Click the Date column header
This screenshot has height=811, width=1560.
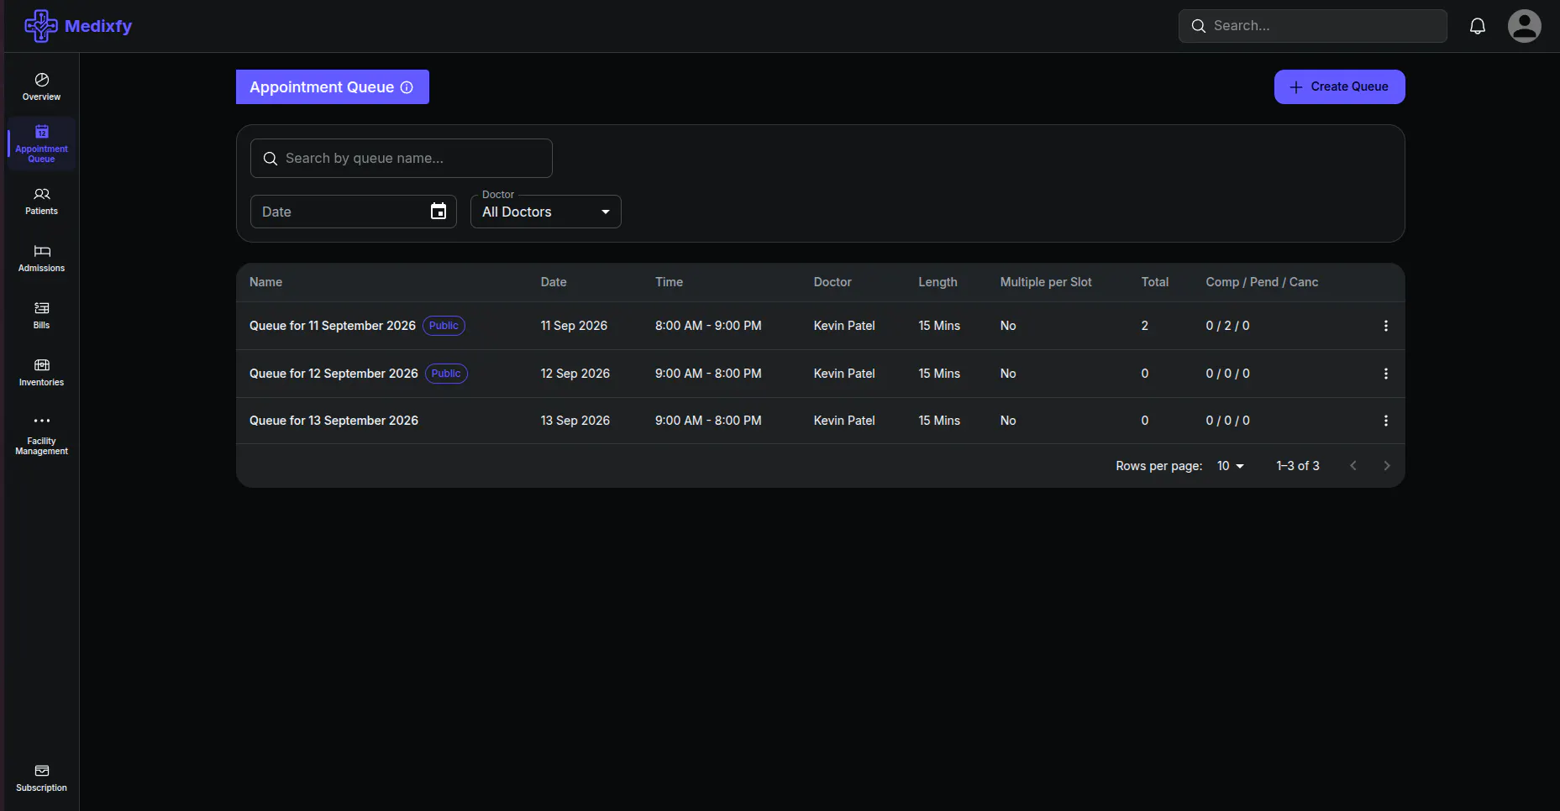click(x=554, y=282)
